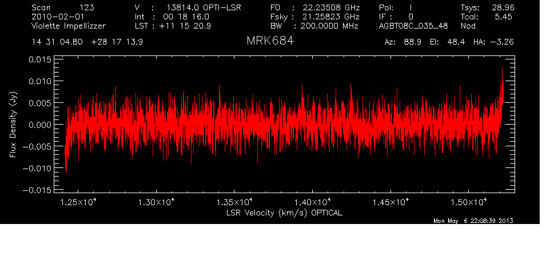Click the date 2010-02-01

(58, 17)
